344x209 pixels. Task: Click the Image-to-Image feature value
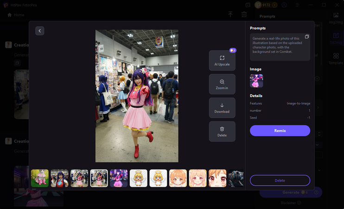click(299, 103)
